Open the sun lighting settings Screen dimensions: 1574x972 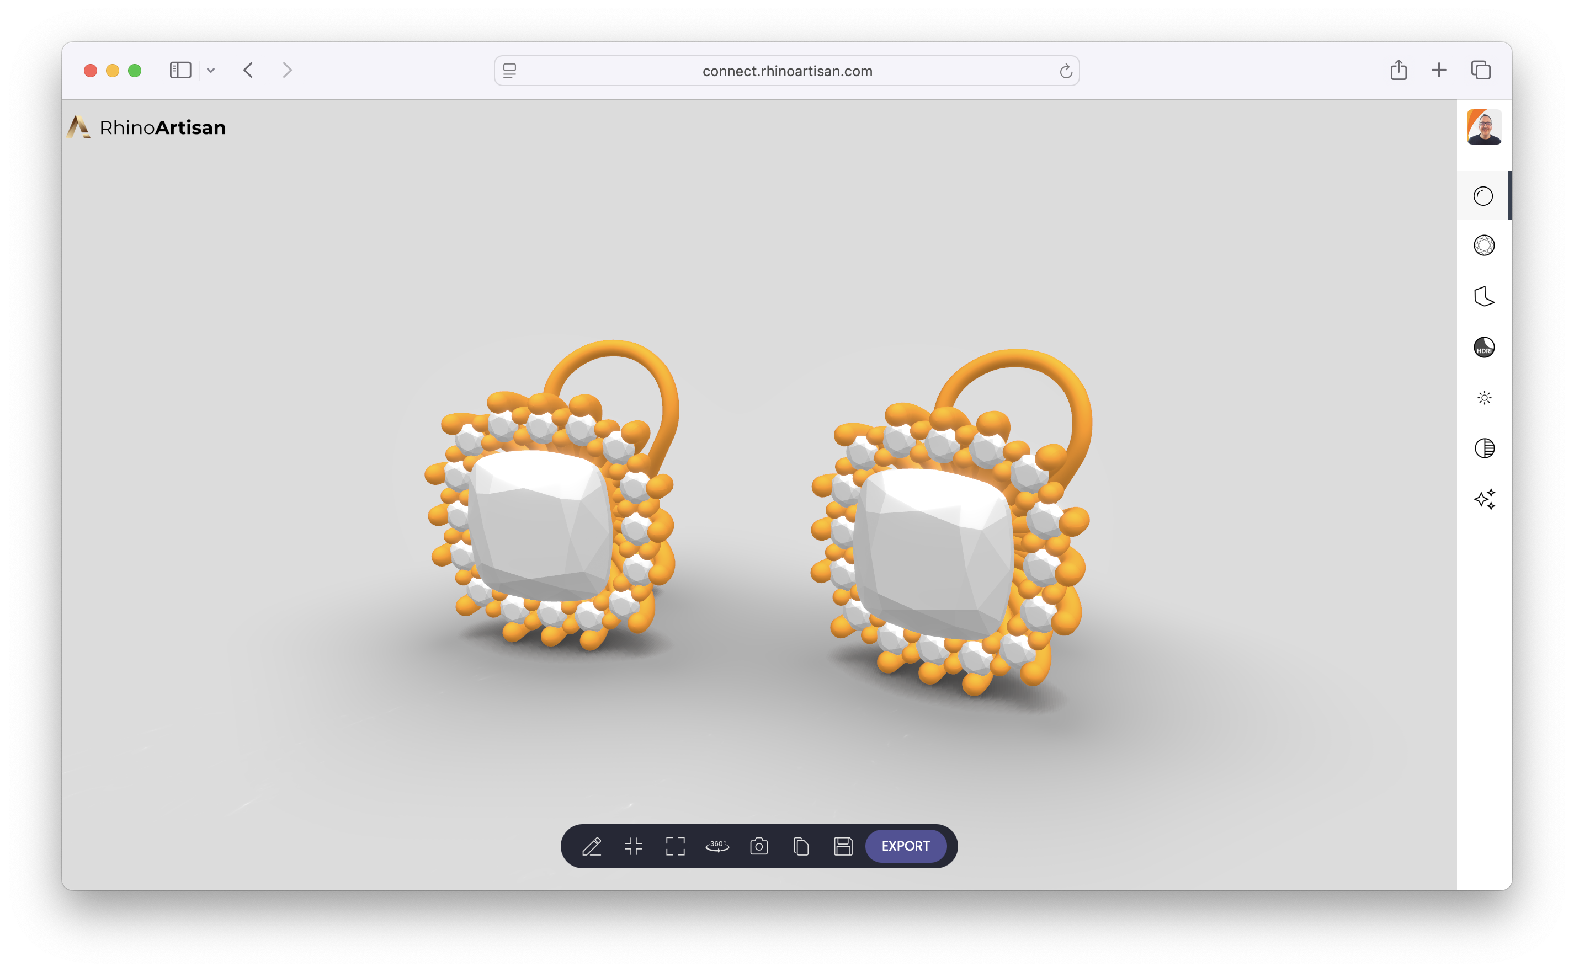coord(1484,398)
